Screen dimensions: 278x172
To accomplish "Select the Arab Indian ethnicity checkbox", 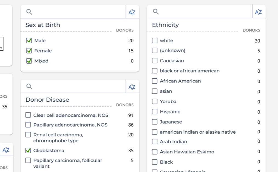I will [x=155, y=142].
